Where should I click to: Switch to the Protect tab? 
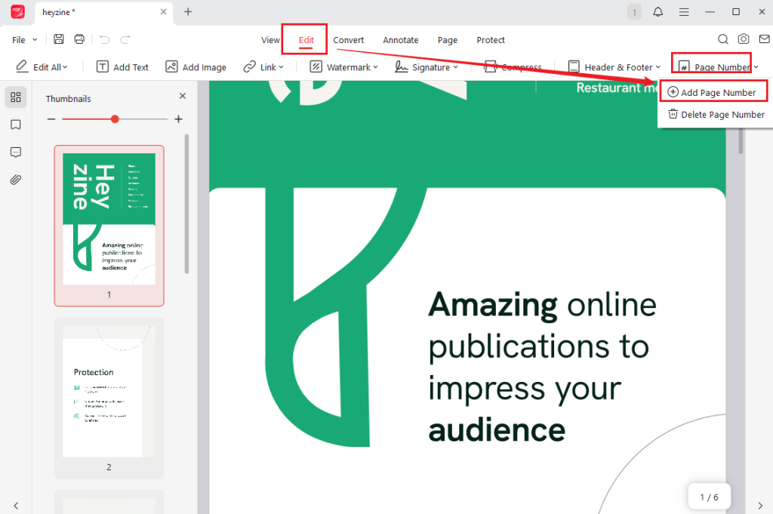click(x=491, y=40)
